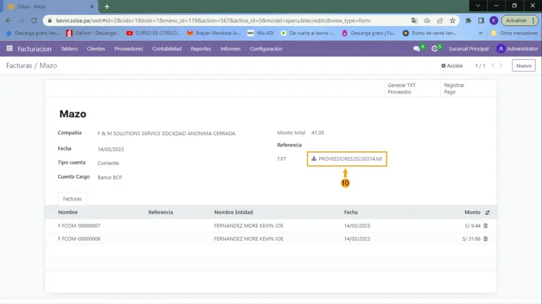Select the Facturas tab
The height and width of the screenshot is (304, 542).
click(x=73, y=199)
